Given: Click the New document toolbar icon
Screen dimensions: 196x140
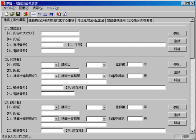Looking at the screenshot, I should click(6, 14).
